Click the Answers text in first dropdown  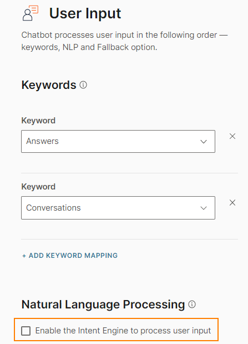tap(42, 141)
